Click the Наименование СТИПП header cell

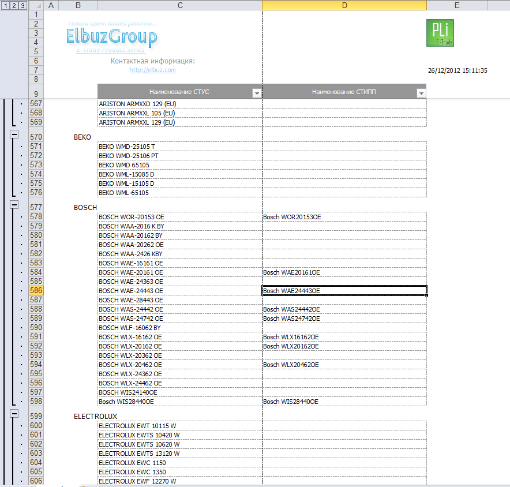pyautogui.click(x=344, y=92)
